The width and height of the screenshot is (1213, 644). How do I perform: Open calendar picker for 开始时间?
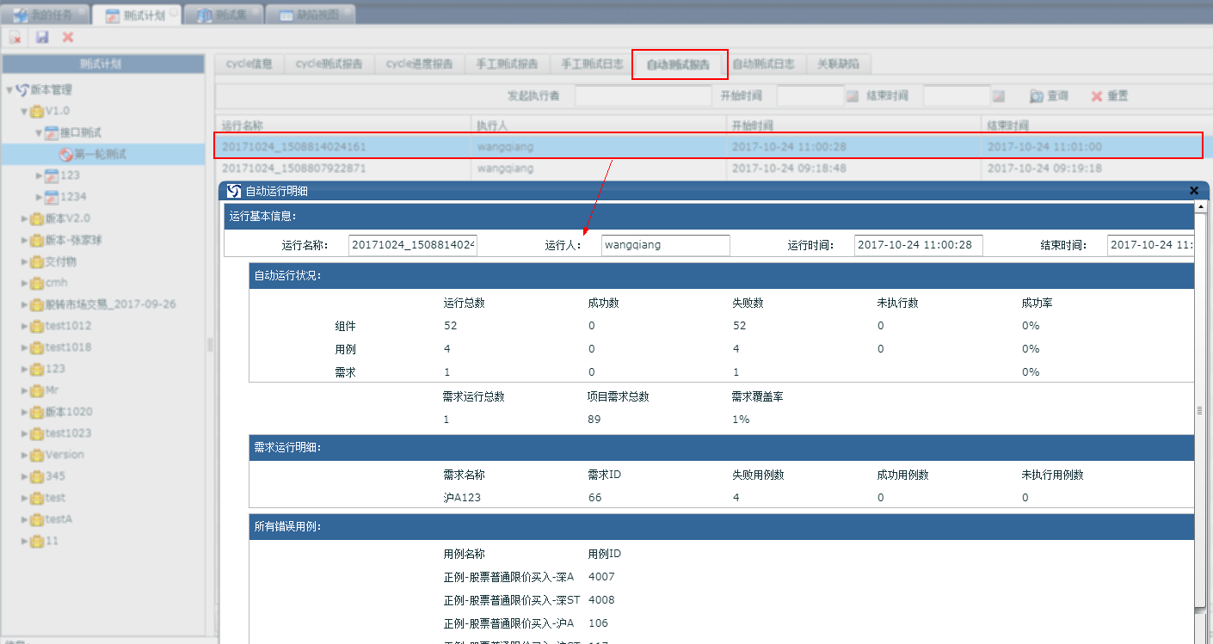tap(852, 96)
